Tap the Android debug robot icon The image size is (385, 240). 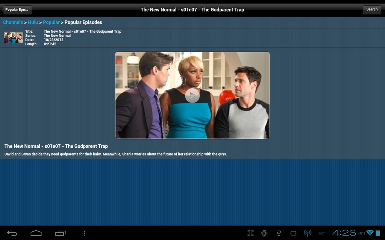264,233
